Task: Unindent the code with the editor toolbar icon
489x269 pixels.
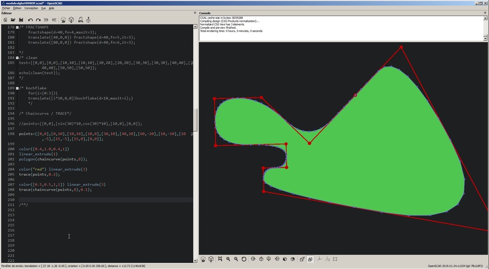Action: (46, 20)
